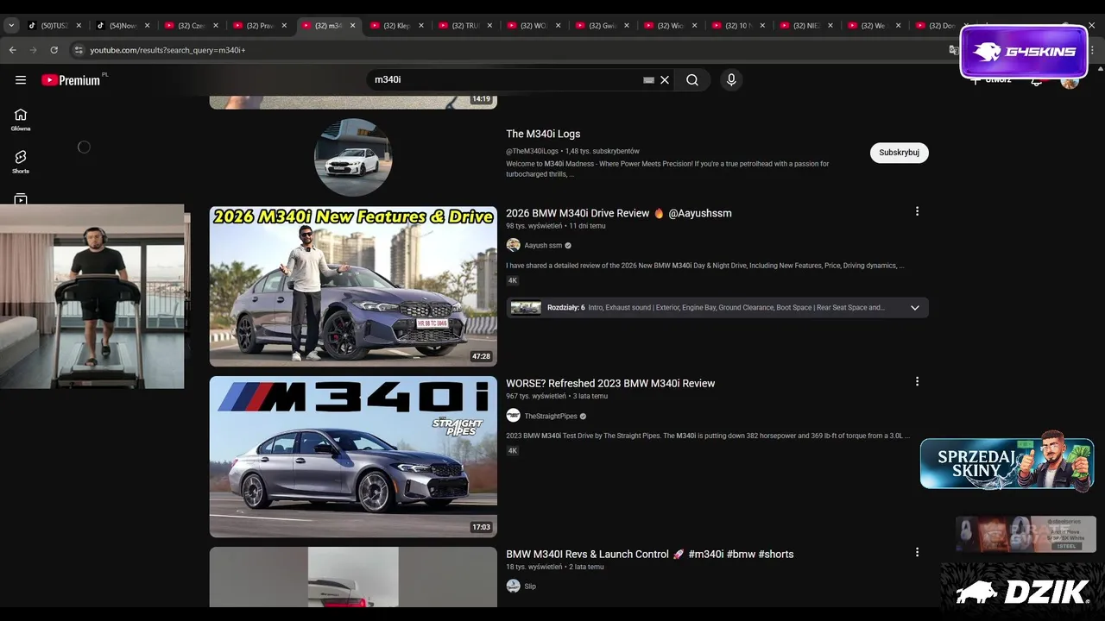Click TheStraightPipes channel avatar

click(513, 416)
